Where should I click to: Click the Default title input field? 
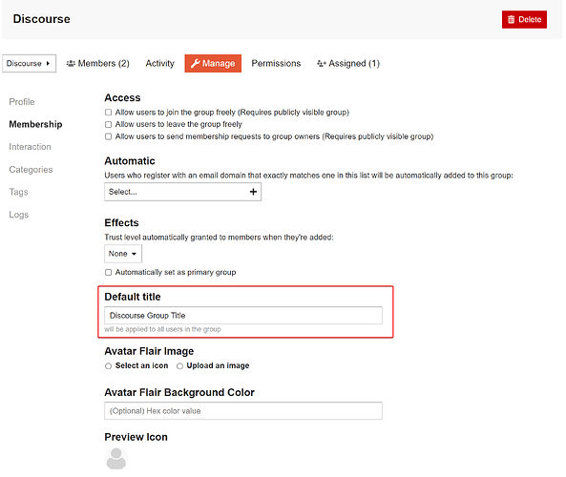point(243,316)
